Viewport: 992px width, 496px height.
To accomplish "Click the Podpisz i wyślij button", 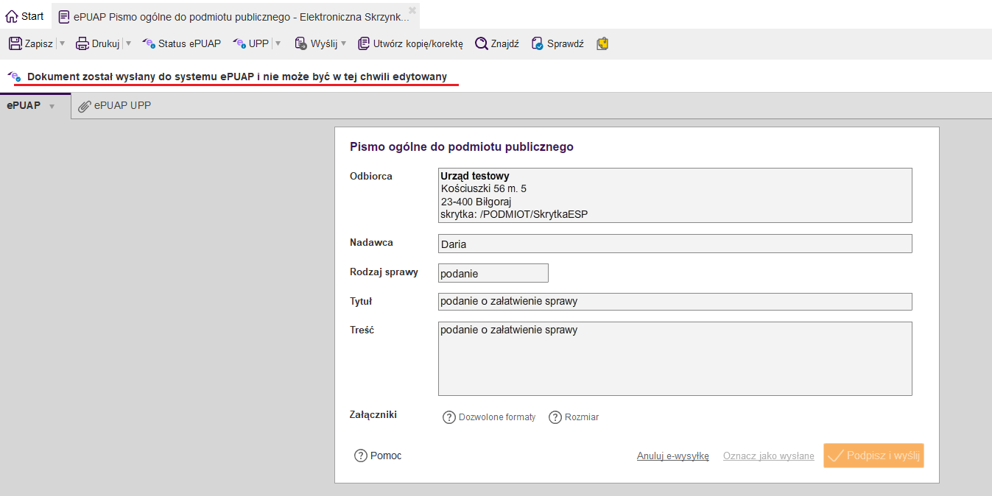I will [873, 456].
